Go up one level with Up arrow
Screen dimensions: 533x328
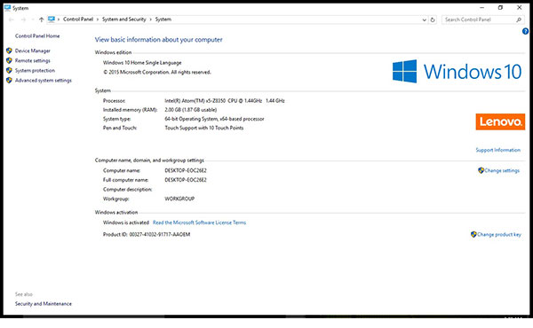click(x=41, y=20)
